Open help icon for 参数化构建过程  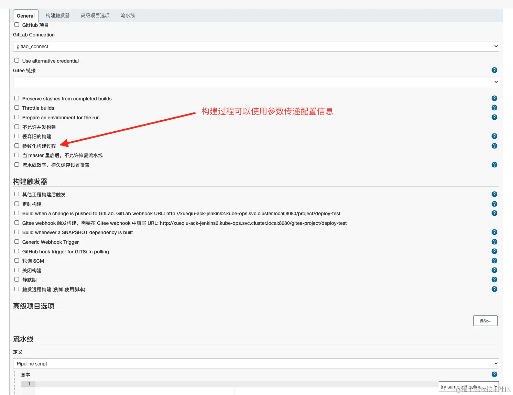[x=494, y=146]
